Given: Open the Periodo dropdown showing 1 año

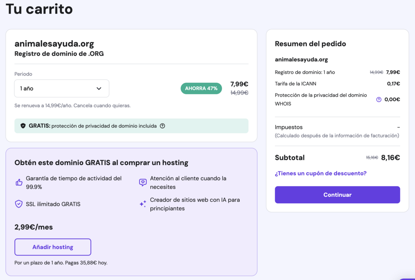Looking at the screenshot, I should point(62,88).
